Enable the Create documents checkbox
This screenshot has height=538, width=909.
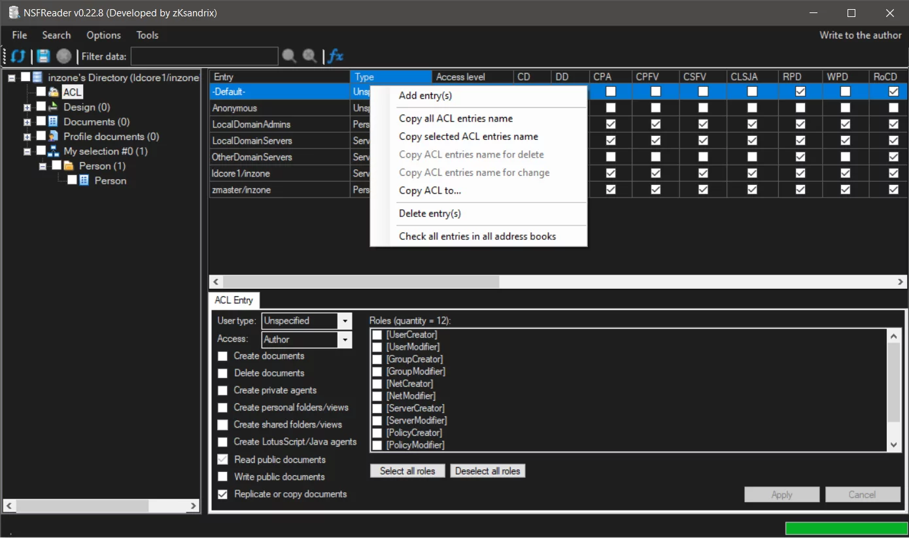(223, 356)
